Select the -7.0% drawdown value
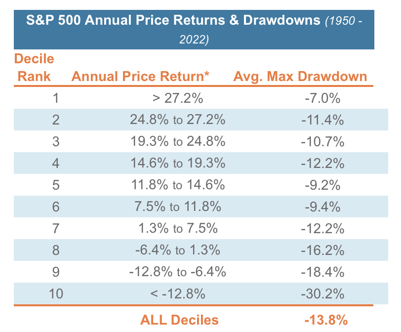The width and height of the screenshot is (401, 332). [x=323, y=98]
